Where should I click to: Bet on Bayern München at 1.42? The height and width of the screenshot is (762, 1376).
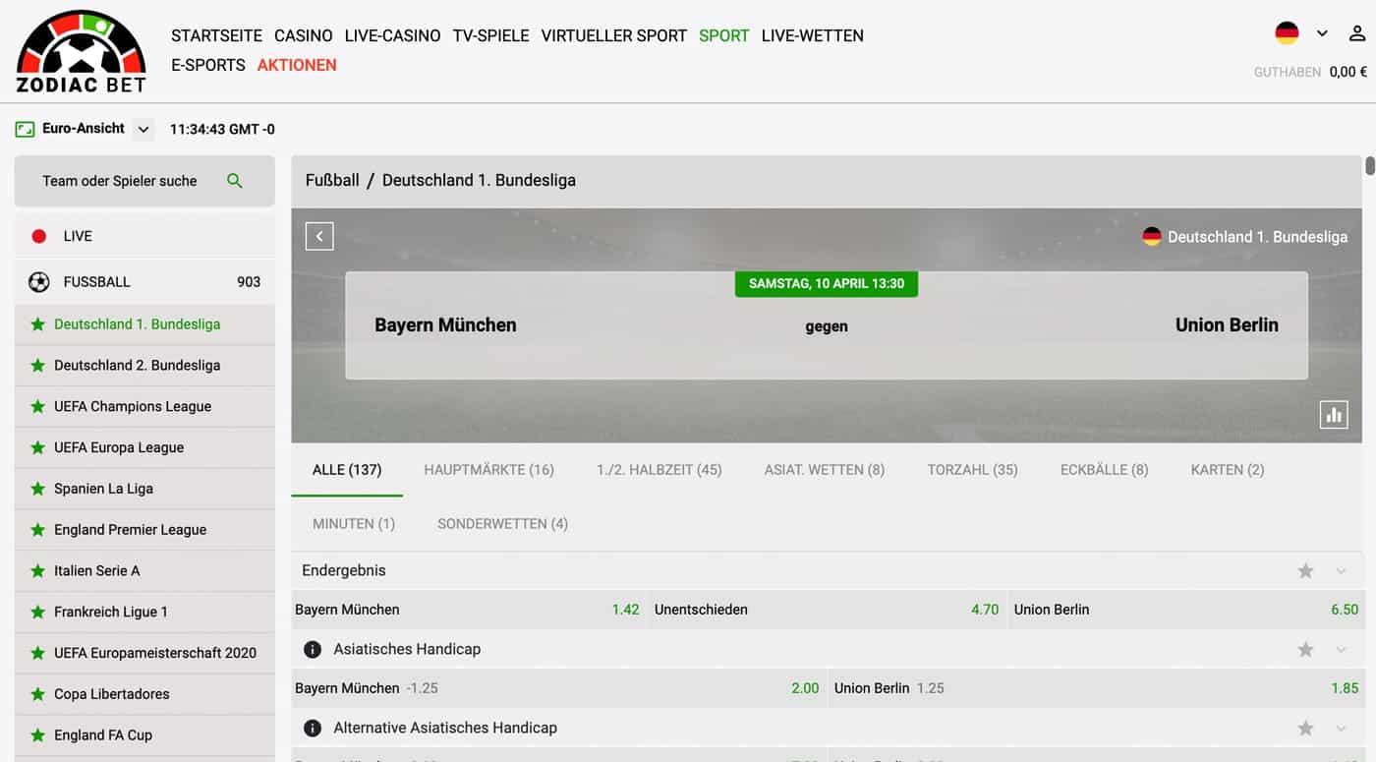click(x=469, y=610)
